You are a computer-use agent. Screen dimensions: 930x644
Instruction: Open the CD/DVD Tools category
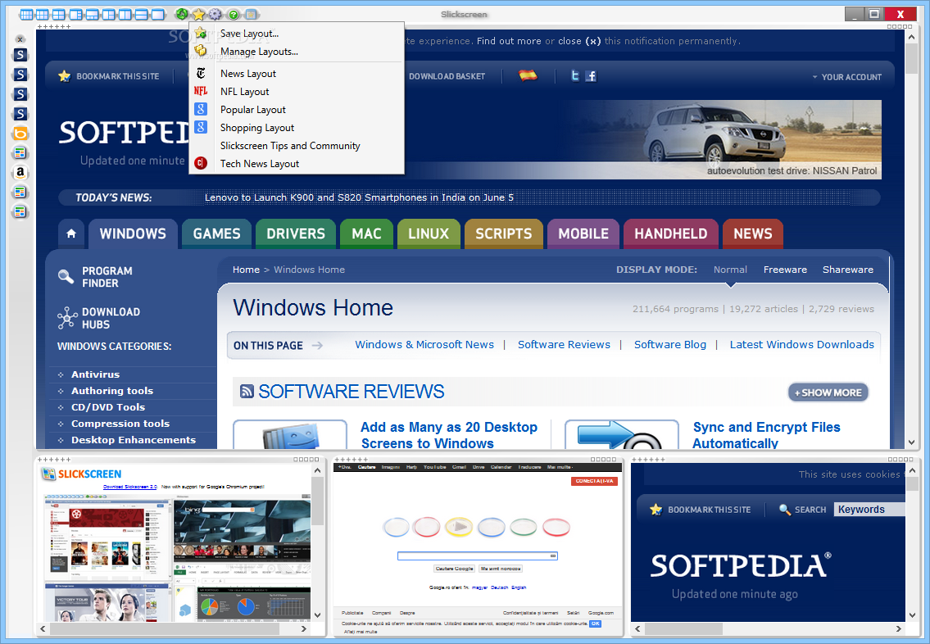tap(108, 406)
